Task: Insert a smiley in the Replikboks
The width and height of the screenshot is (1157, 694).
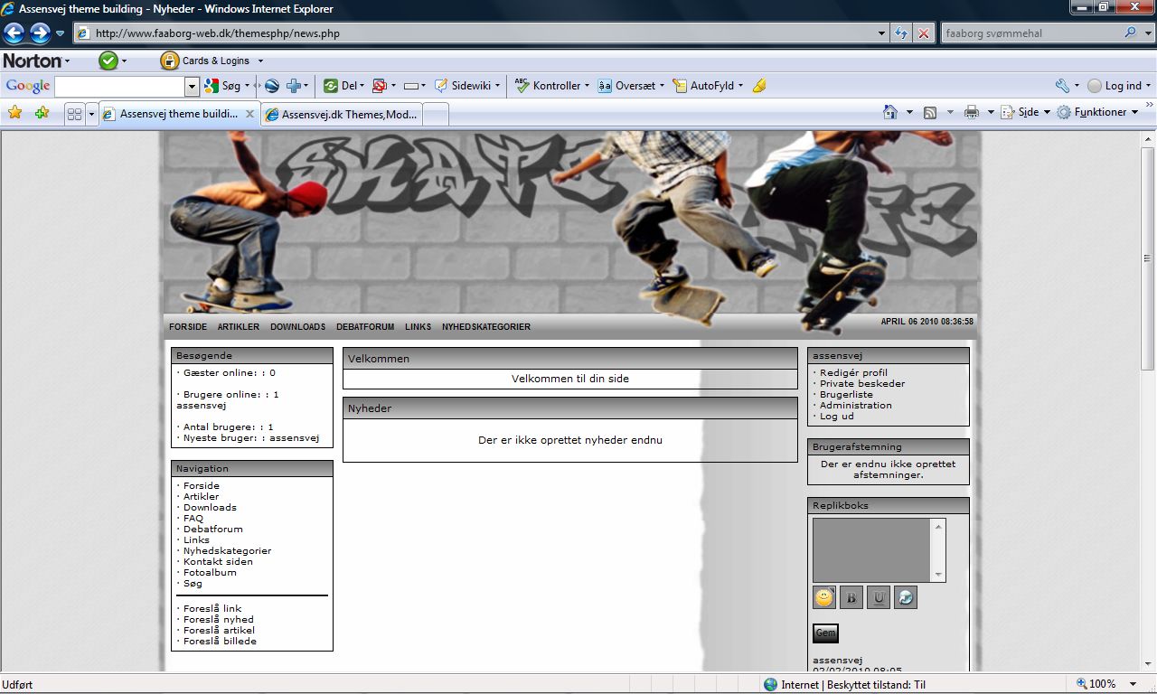Action: pyautogui.click(x=823, y=597)
